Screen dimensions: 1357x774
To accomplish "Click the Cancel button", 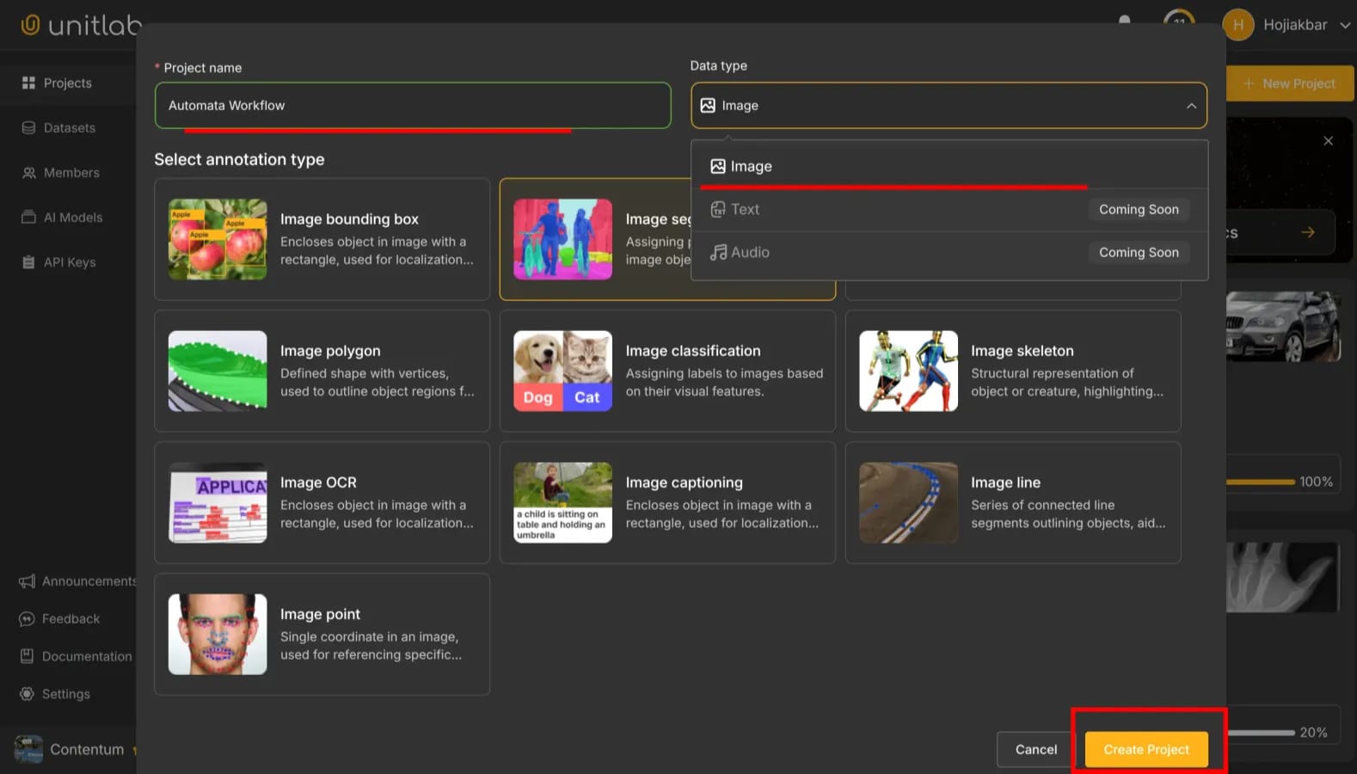I will tap(1035, 749).
